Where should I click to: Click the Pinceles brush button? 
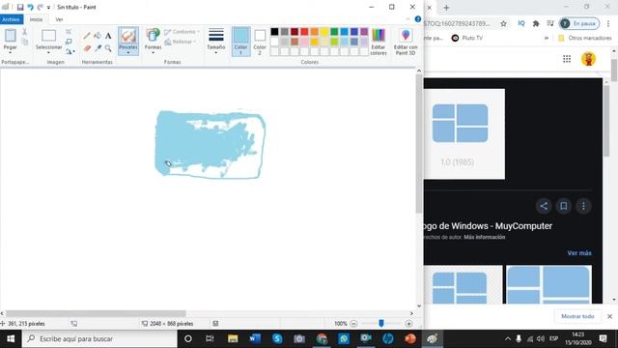[x=128, y=36]
